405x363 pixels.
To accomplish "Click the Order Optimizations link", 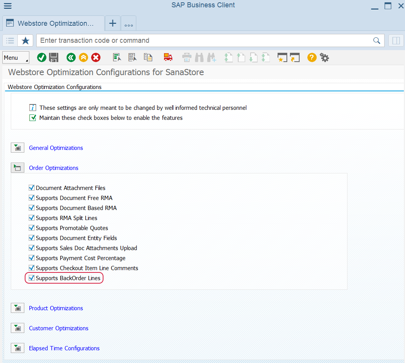I will tap(53, 168).
